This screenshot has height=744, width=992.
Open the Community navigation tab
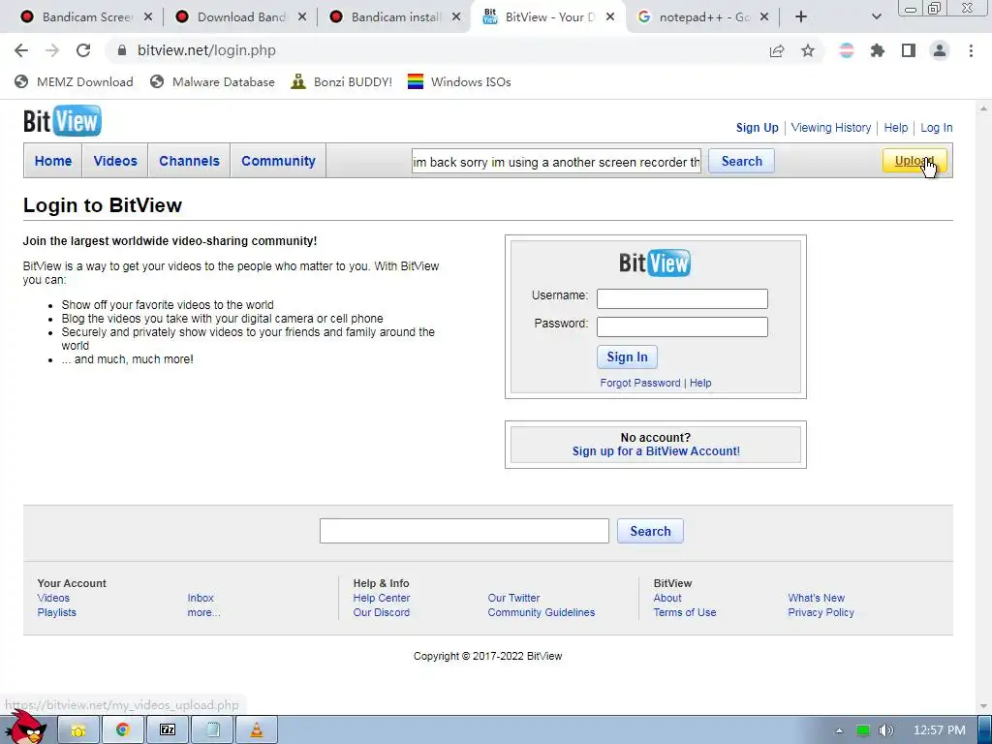(278, 161)
